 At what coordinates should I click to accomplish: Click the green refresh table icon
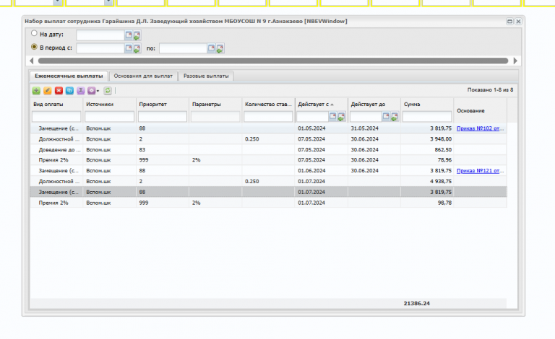[108, 91]
